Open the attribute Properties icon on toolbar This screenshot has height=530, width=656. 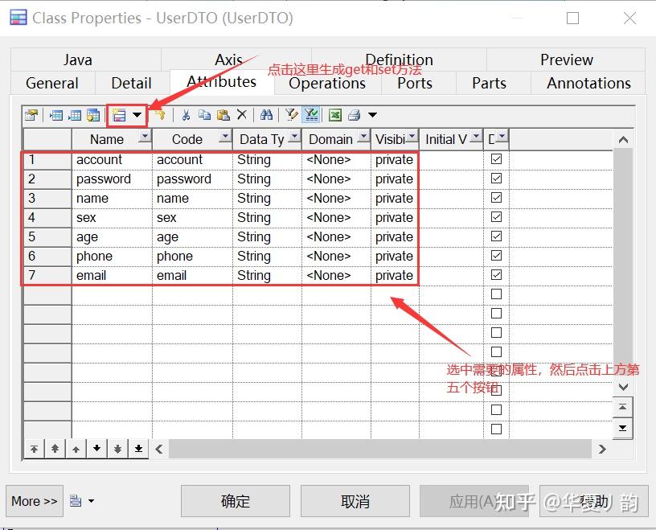tap(32, 114)
